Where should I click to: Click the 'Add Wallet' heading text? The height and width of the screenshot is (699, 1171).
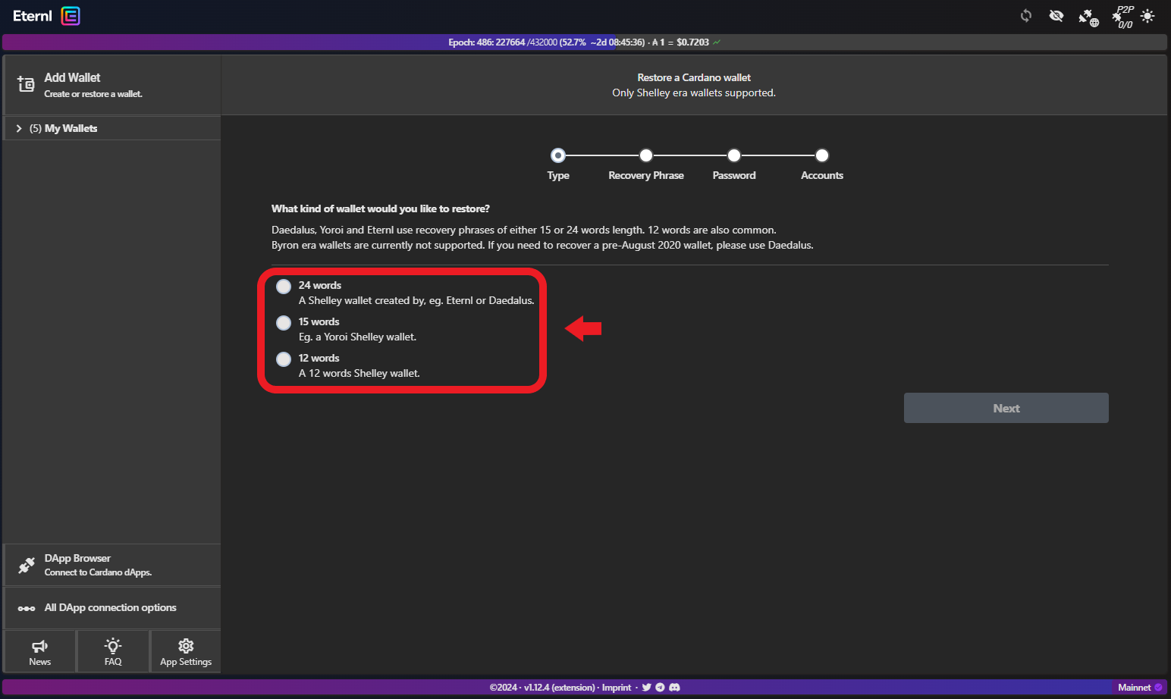[72, 78]
